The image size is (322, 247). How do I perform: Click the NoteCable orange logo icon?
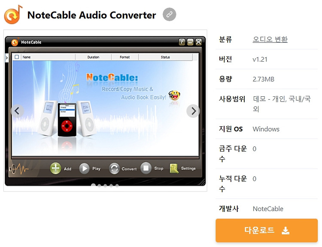point(13,15)
